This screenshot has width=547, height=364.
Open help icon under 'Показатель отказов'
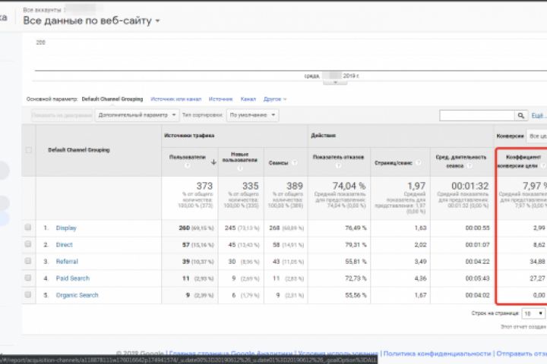[338, 166]
